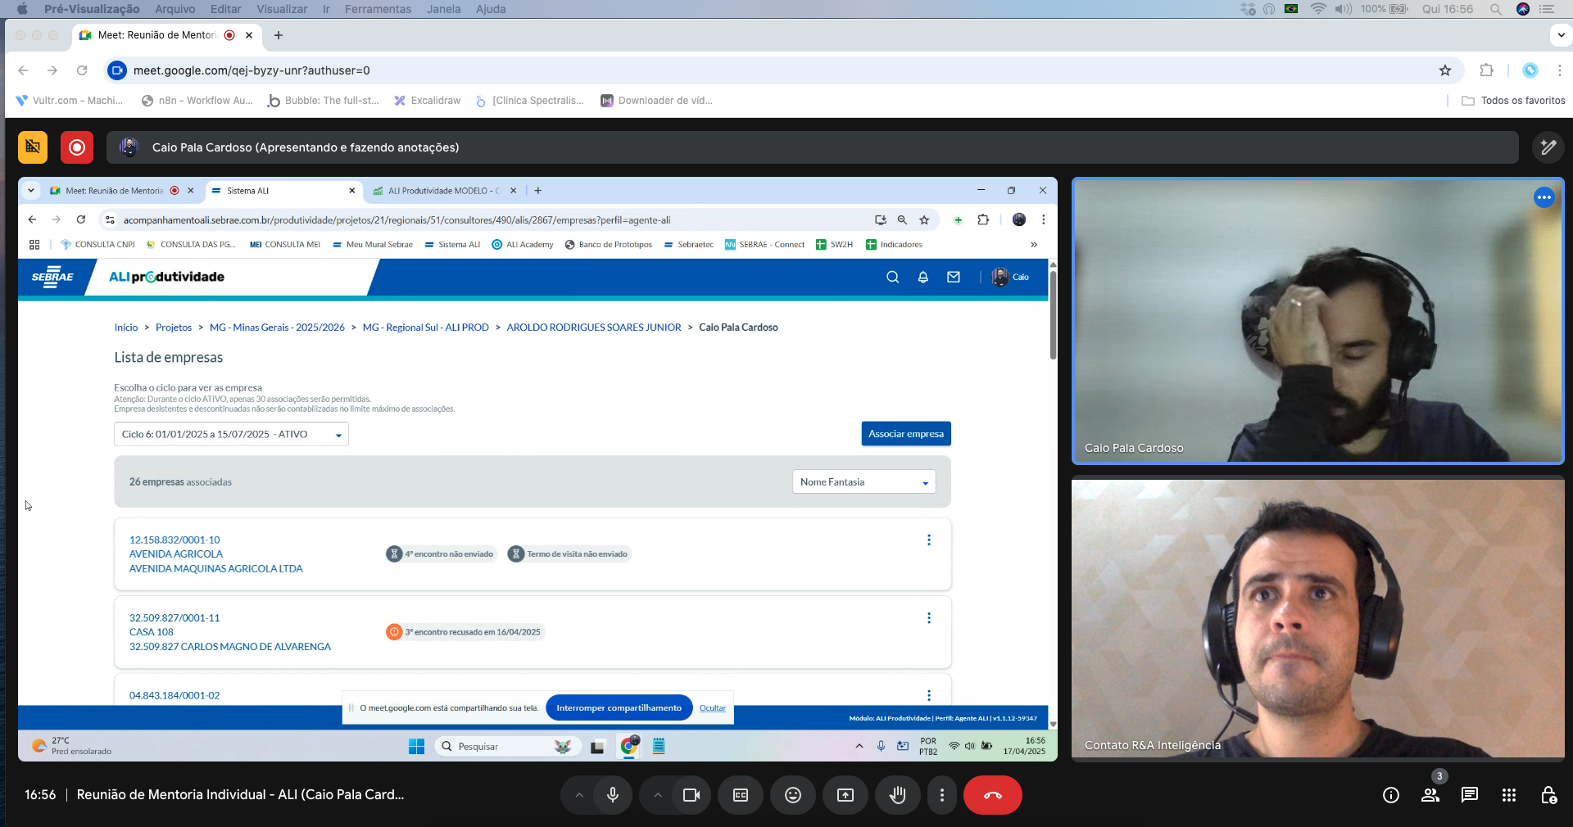Open the Arquivo menu
The image size is (1573, 827).
pyautogui.click(x=175, y=9)
